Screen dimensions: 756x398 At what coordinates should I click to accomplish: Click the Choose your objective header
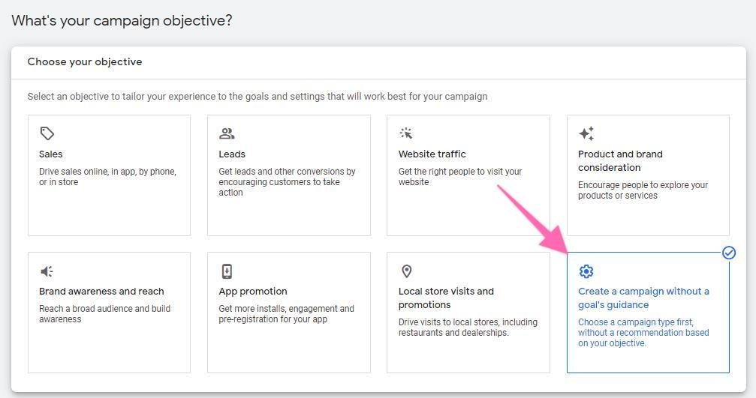[x=85, y=62]
